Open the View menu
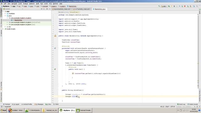Image resolution: width=201 pixels, height=113 pixels. (9, 4)
